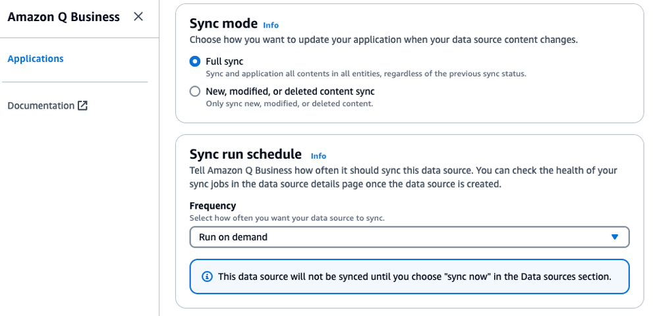Image resolution: width=653 pixels, height=316 pixels.
Task: Click the blue Frequency dropdown arrow
Action: pos(614,237)
